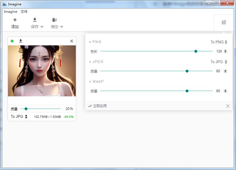Click the PNG color value 128 stepper
The width and height of the screenshot is (236, 170).
click(225, 51)
